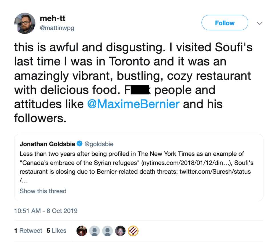280x243 pixels.
Task: Open the @mattinwpg handle
Action: click(x=57, y=29)
